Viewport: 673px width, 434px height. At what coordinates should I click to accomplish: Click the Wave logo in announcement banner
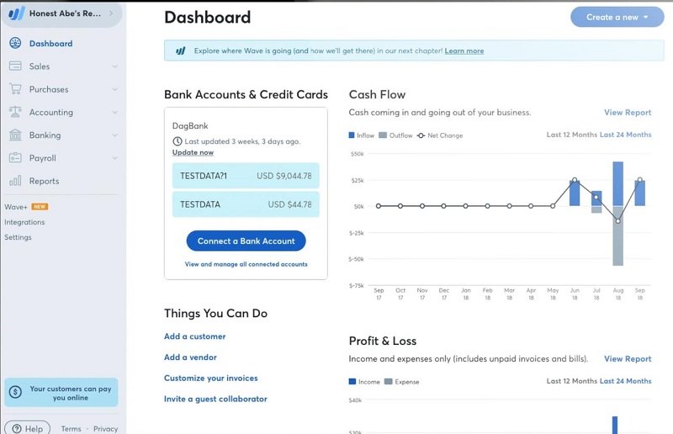click(181, 50)
